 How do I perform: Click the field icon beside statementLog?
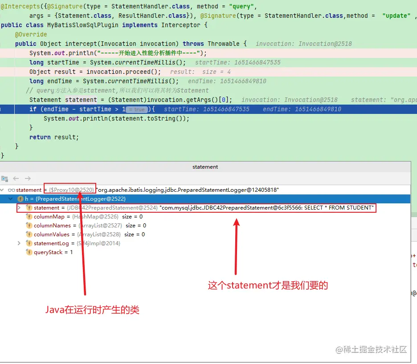click(29, 243)
